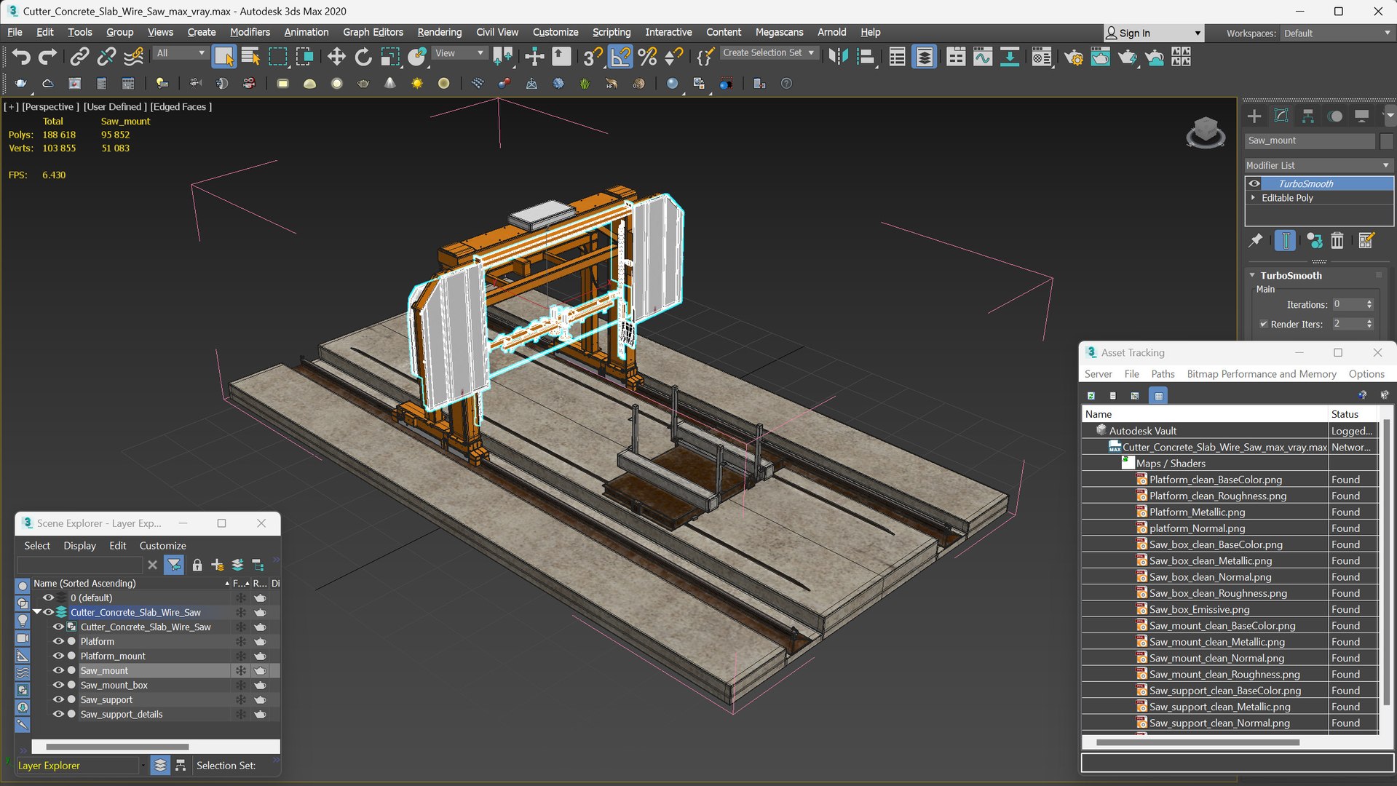Increase TurboSmooth Iterations with spinner
This screenshot has height=786, width=1397.
click(1369, 301)
